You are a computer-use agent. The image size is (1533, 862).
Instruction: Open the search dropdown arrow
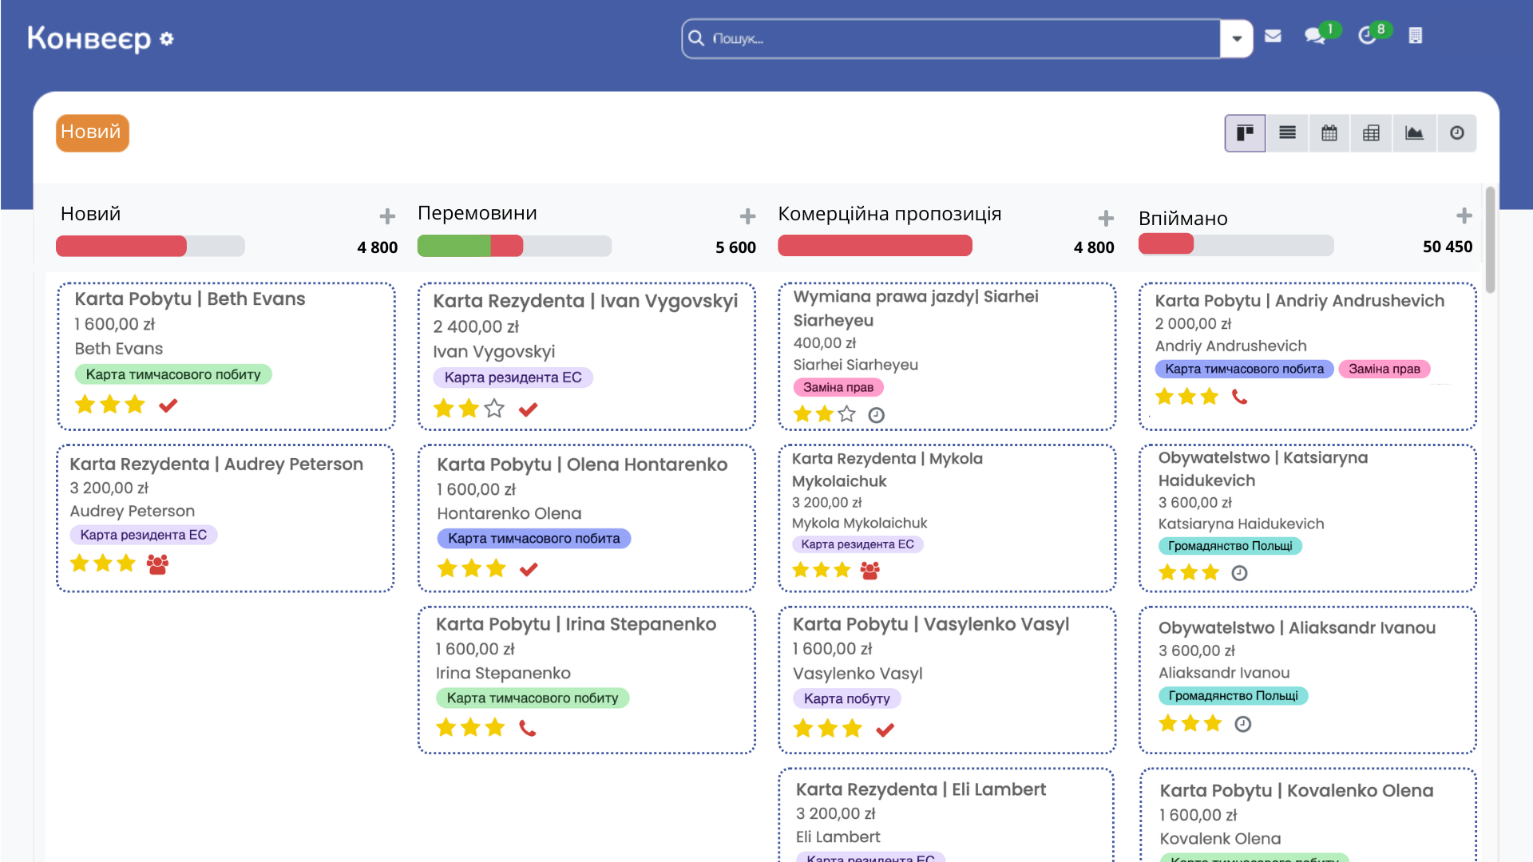tap(1237, 38)
